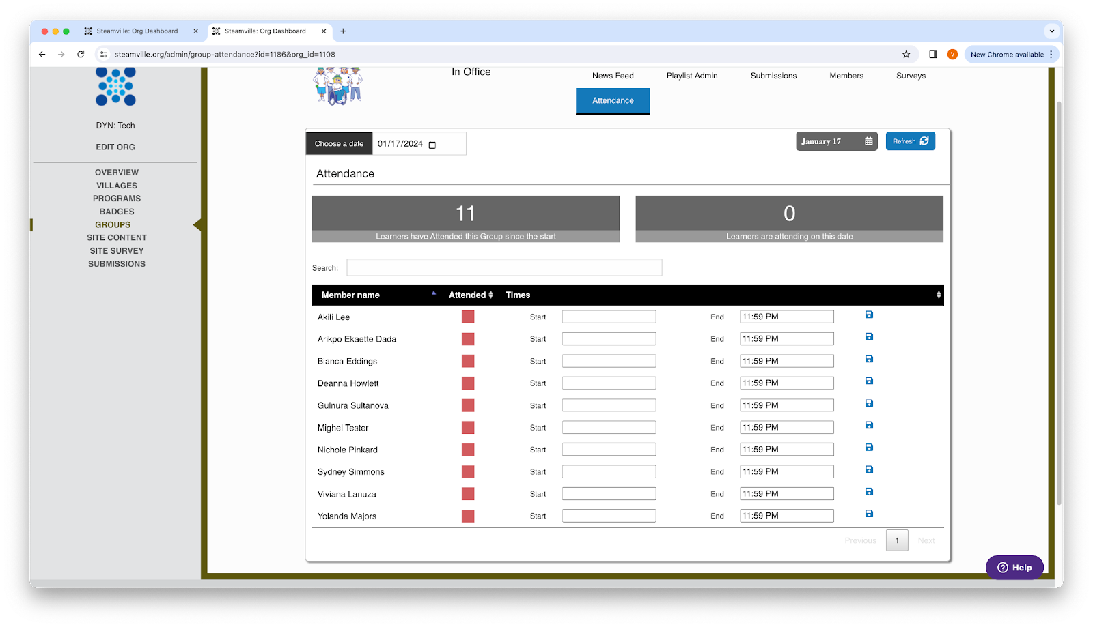Open the Help widget
The height and width of the screenshot is (627, 1093).
[x=1014, y=568]
